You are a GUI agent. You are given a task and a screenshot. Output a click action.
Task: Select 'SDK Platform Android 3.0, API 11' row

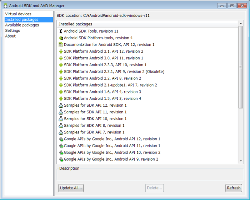click(x=148, y=58)
